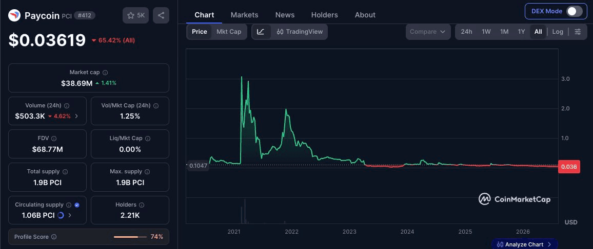Set chart range to 24h
This screenshot has height=249, width=593.
[x=466, y=32]
